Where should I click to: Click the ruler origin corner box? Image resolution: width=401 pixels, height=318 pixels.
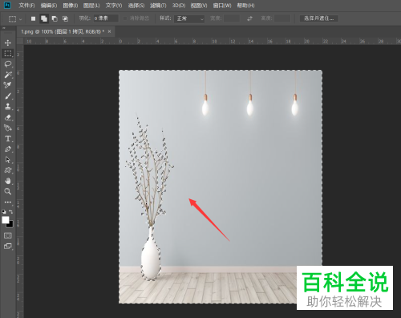coord(20,41)
